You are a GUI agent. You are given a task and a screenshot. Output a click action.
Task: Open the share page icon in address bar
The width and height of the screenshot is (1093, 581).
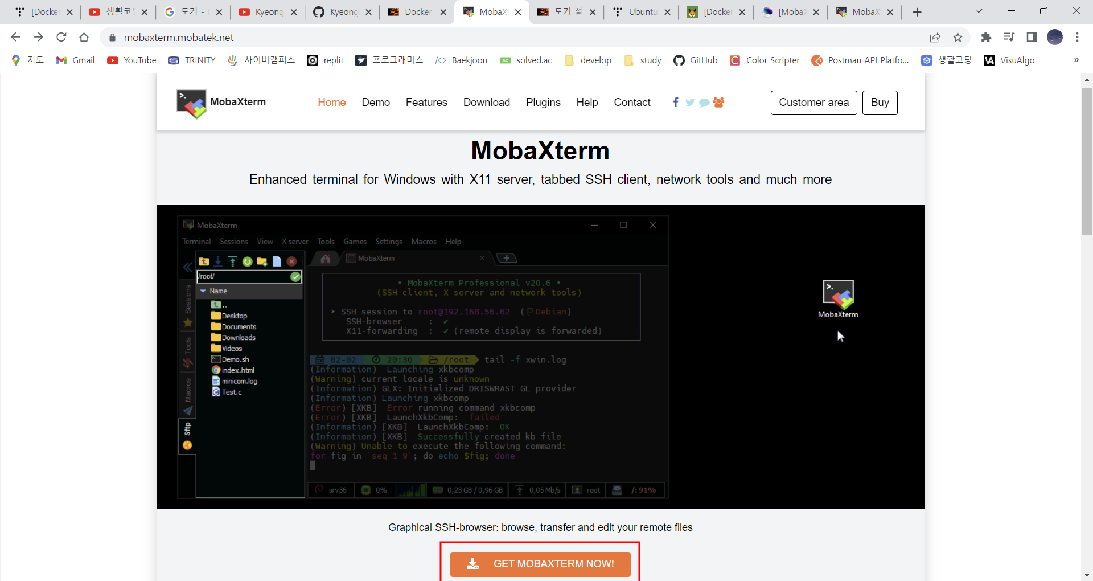click(935, 37)
